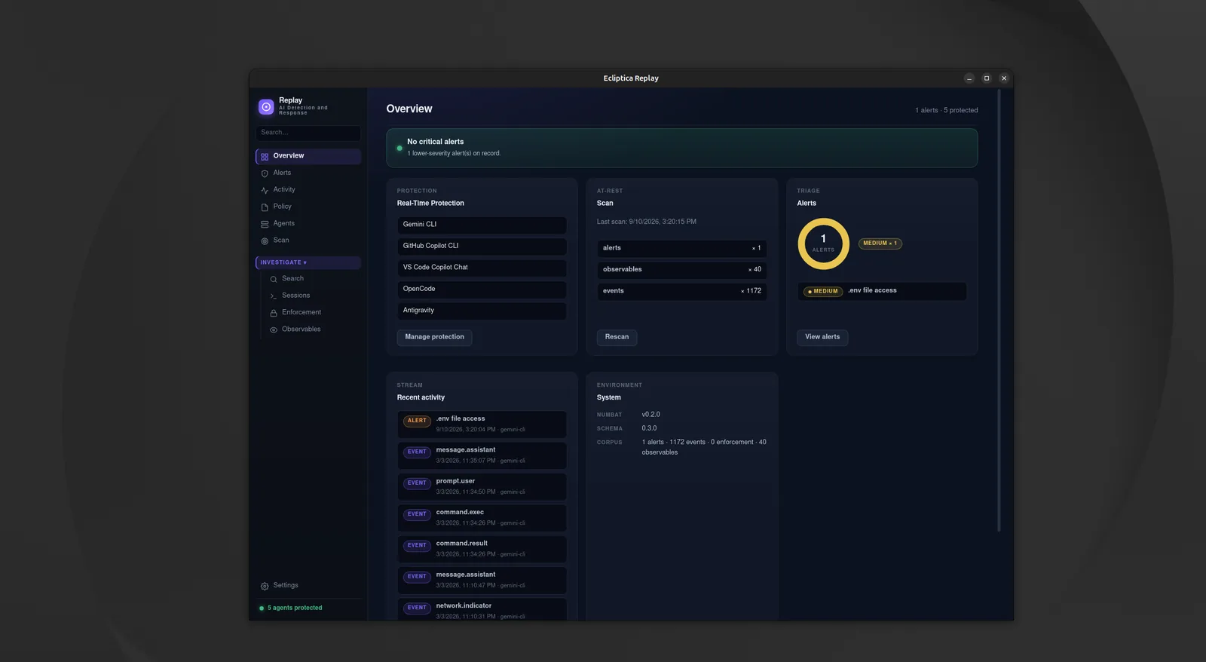1206x662 pixels.
Task: Click the events × 1172 scan row
Action: [x=682, y=291]
